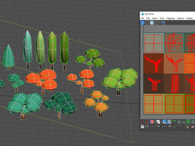Select the Move tool in Edit UVWs
The width and height of the screenshot is (195, 146).
[142, 23]
